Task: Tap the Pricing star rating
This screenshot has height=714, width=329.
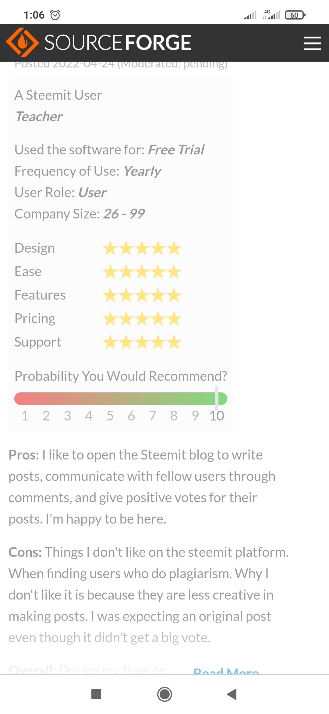Action: pos(142,319)
